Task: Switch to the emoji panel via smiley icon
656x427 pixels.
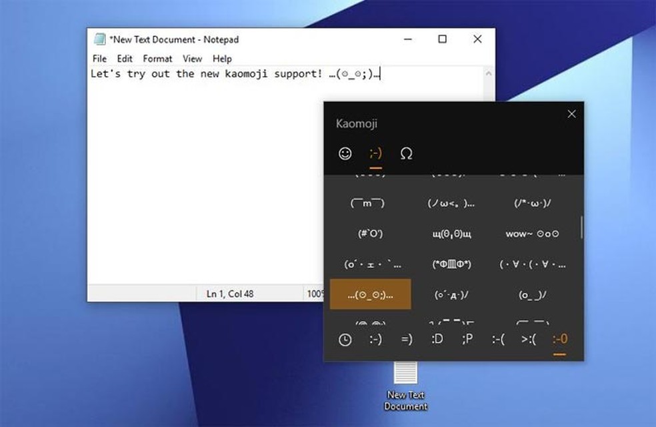Action: click(x=344, y=153)
